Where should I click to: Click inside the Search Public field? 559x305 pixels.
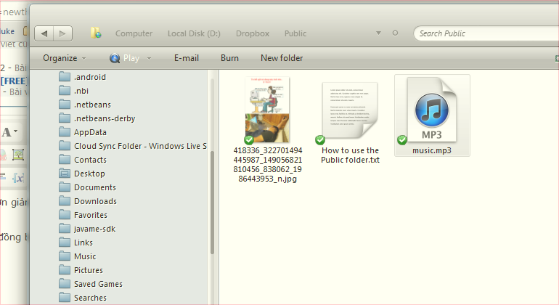point(479,33)
